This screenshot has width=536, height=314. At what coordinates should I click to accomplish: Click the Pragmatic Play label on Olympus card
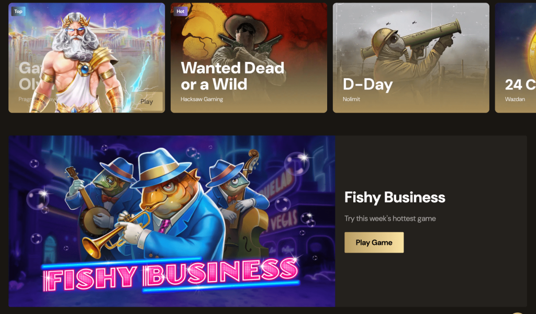tap(25, 99)
